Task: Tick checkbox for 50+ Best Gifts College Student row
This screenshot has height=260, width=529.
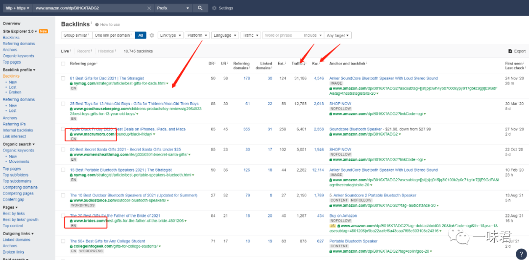Action: point(63,241)
